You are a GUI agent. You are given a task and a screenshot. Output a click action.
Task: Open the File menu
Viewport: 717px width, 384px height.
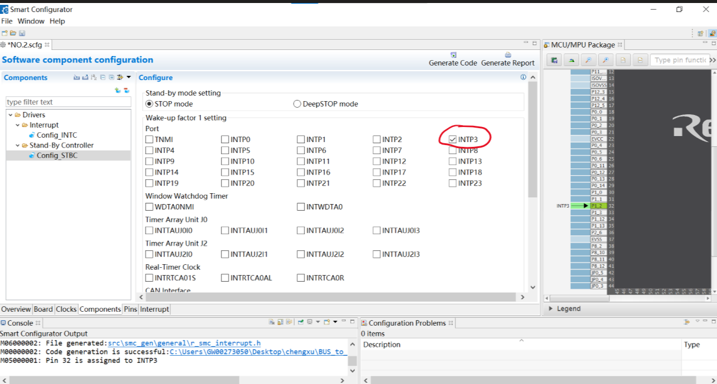coord(7,21)
